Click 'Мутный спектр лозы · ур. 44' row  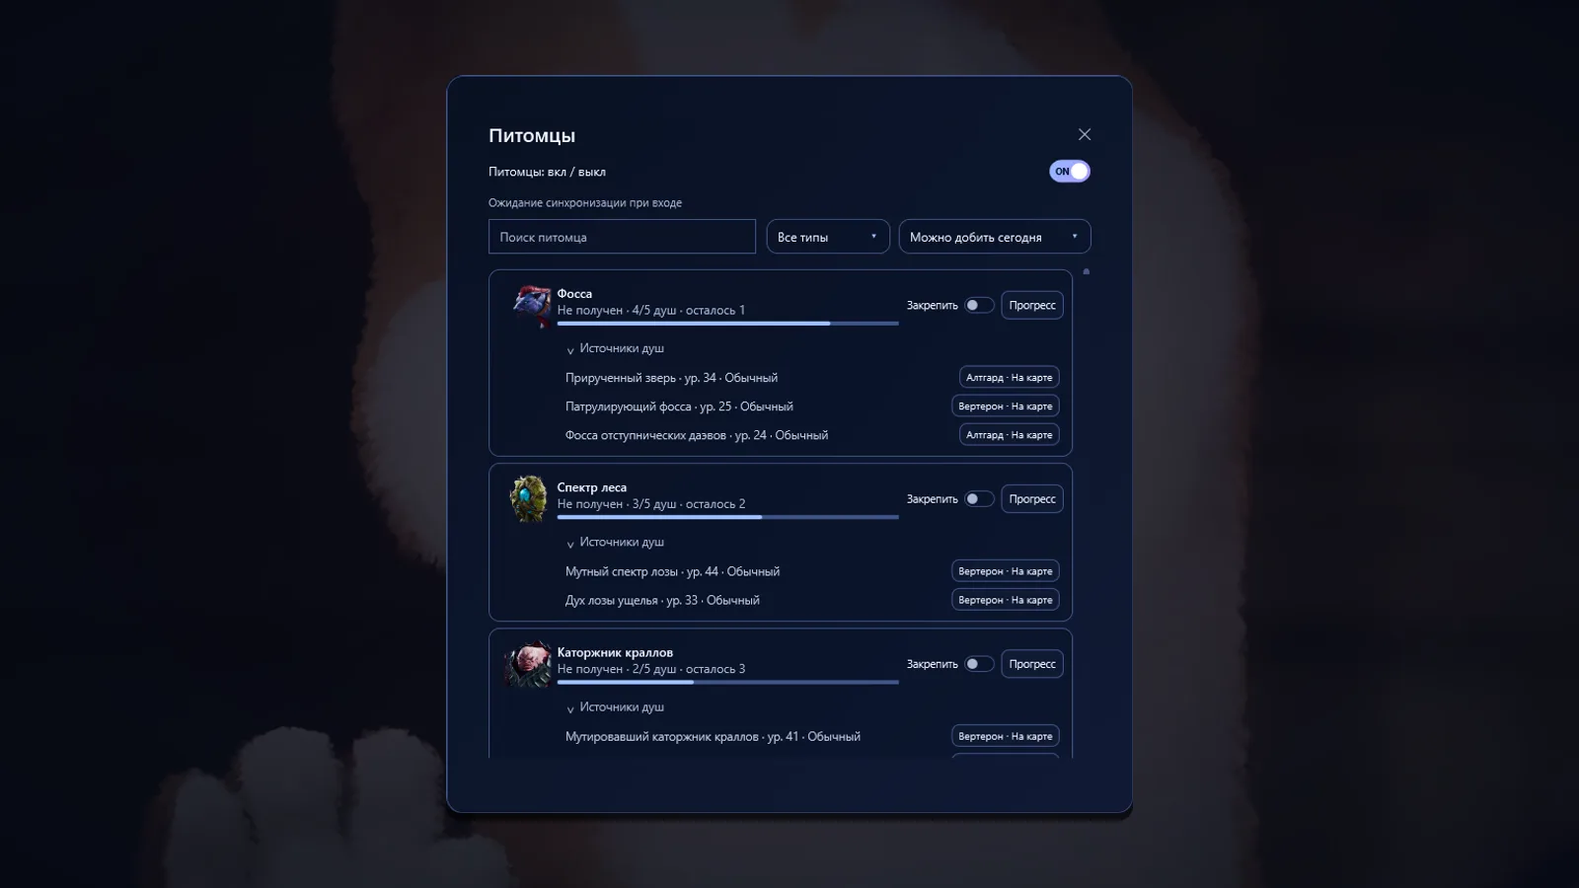click(x=672, y=571)
